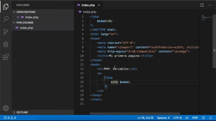This screenshot has height=121, width=216.
Task: Collapse the PHP_COURSE folder section
Action: coord(14,23)
